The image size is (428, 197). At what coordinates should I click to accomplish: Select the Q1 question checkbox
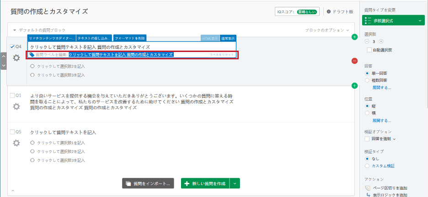click(x=12, y=95)
